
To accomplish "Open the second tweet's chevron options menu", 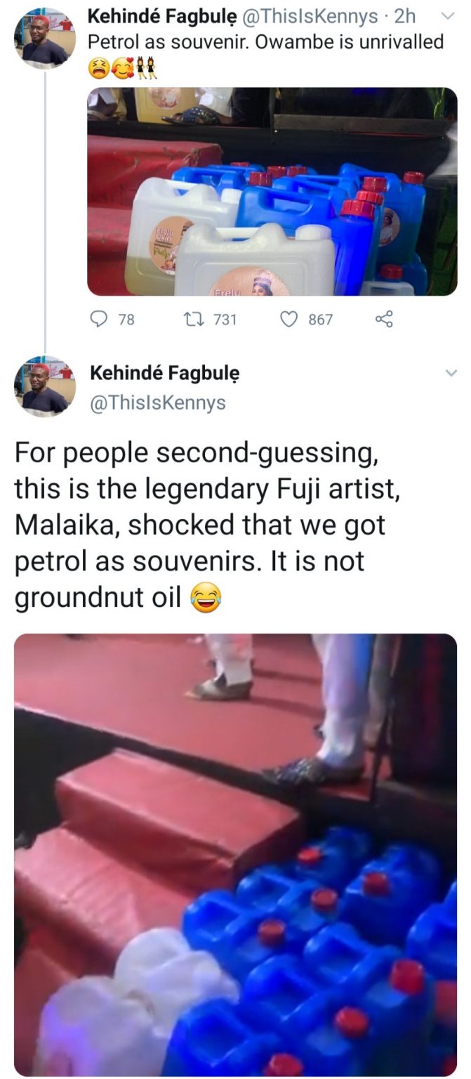I will coord(451,373).
